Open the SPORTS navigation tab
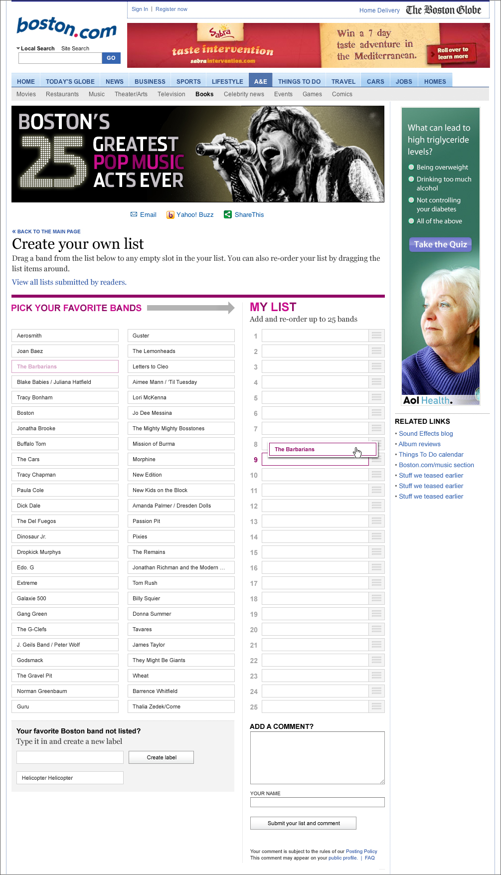The height and width of the screenshot is (875, 501). [188, 81]
